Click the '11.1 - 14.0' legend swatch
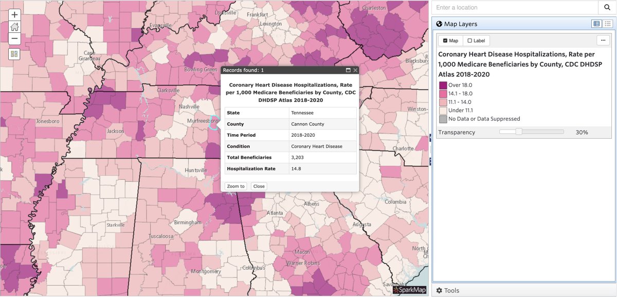Image resolution: width=617 pixels, height=297 pixels. pos(443,102)
